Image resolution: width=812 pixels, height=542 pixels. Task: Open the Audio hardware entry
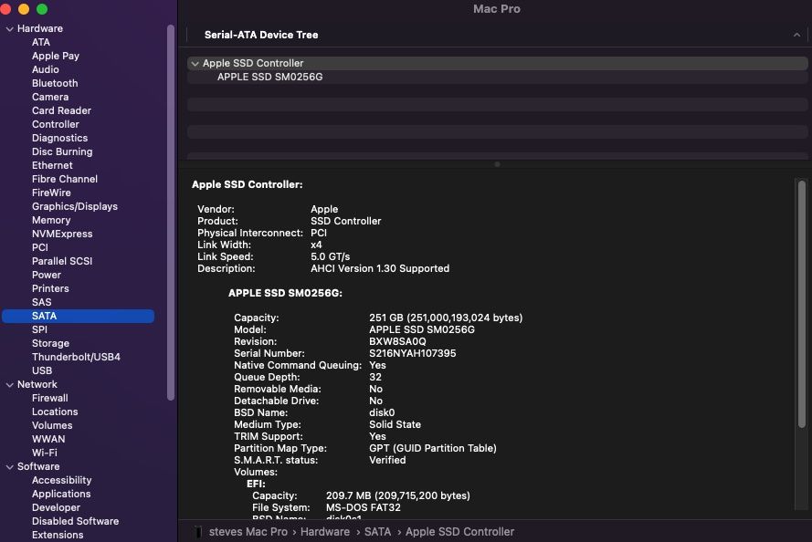click(45, 69)
